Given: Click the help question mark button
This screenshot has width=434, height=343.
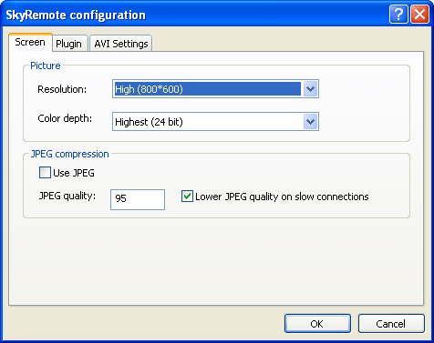Looking at the screenshot, I should pos(398,15).
